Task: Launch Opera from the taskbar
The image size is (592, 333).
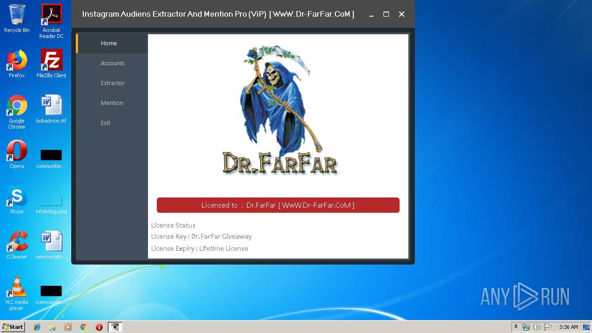Action: (99, 327)
